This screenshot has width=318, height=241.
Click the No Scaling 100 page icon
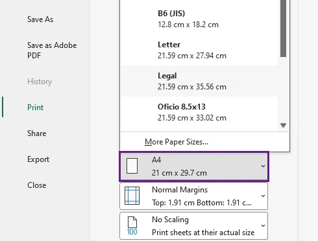tap(132, 226)
